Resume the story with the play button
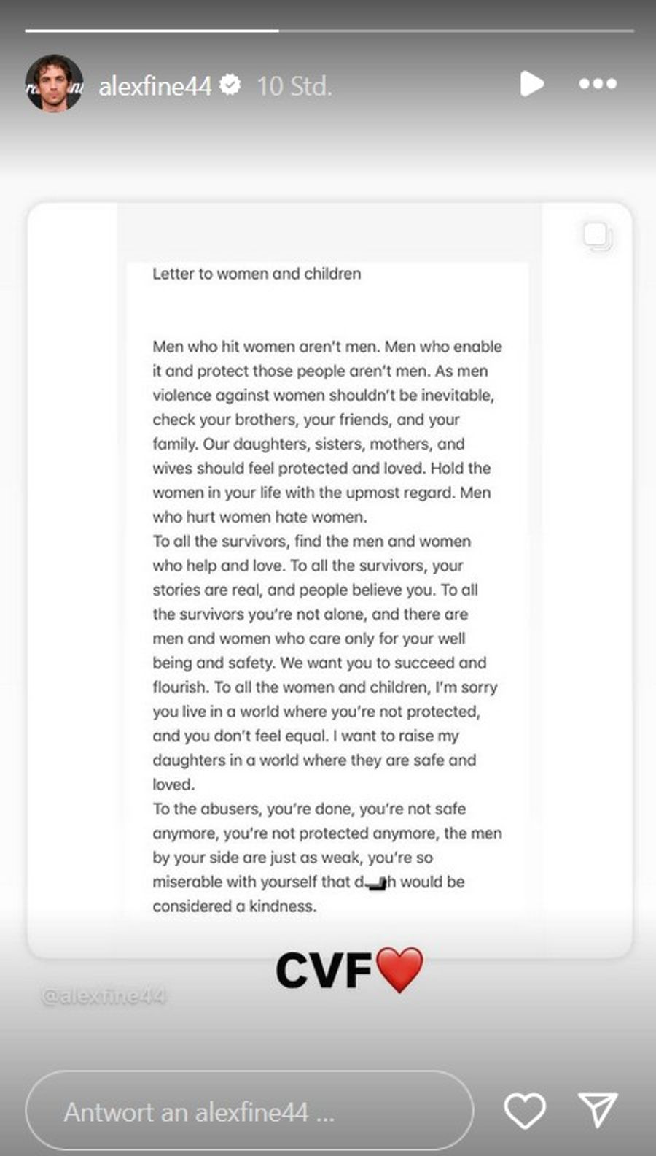Image resolution: width=656 pixels, height=1156 pixels. pyautogui.click(x=531, y=85)
